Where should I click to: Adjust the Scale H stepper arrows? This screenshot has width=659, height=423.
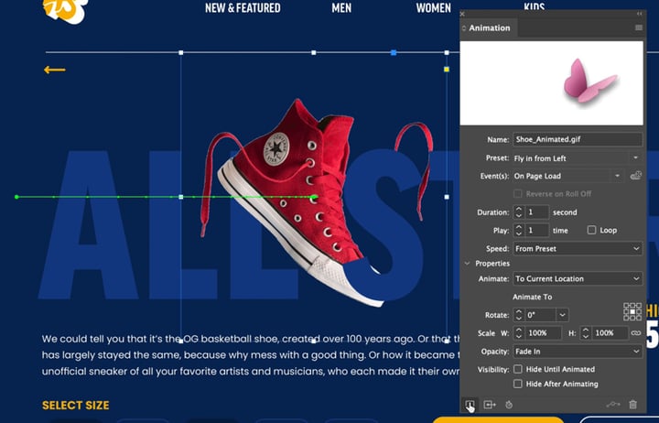point(586,333)
